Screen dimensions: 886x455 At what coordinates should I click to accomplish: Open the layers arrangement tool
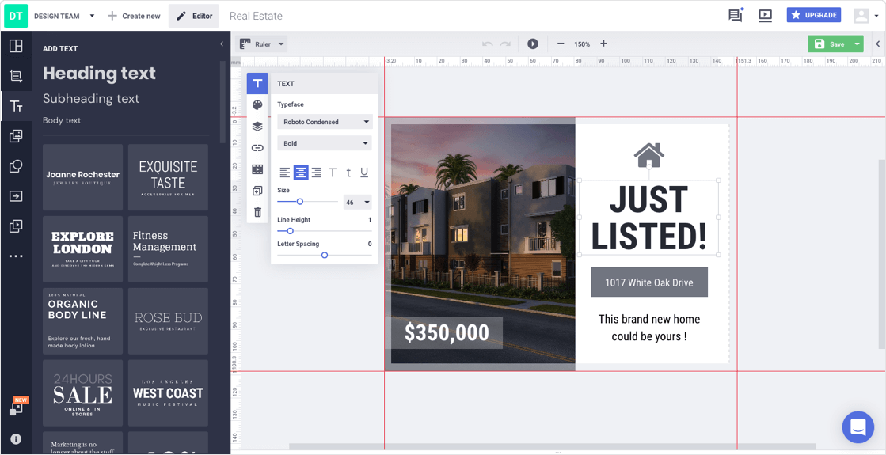pos(257,127)
